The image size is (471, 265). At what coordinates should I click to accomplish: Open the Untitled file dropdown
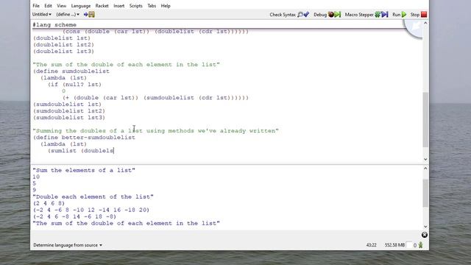click(x=42, y=15)
